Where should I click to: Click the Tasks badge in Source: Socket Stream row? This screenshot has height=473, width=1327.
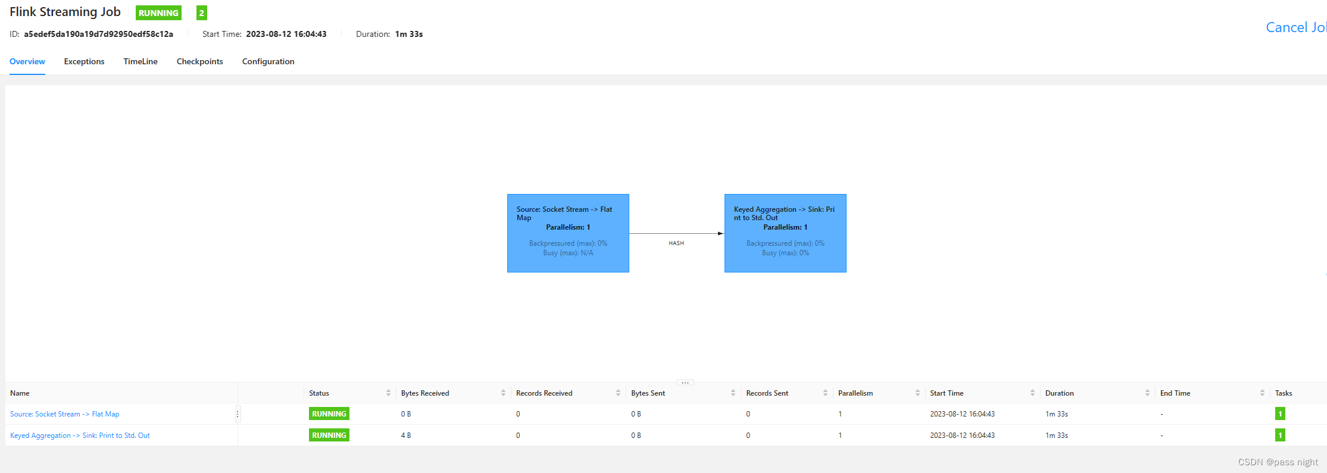(x=1280, y=414)
